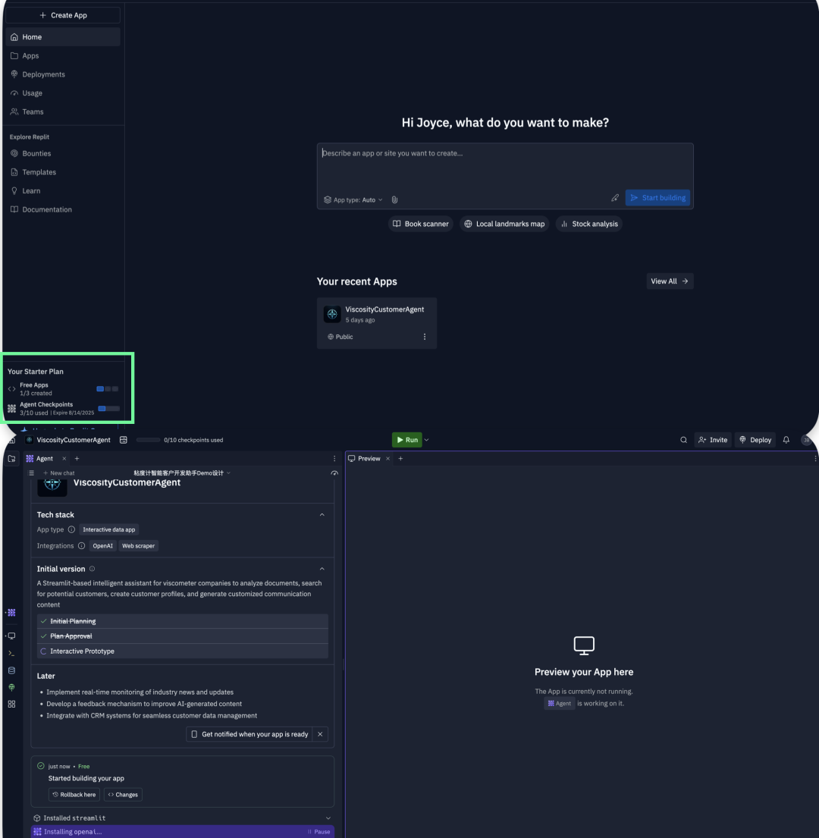This screenshot has width=819, height=838.
Task: Click the Integrations info icon
Action: pyautogui.click(x=82, y=546)
